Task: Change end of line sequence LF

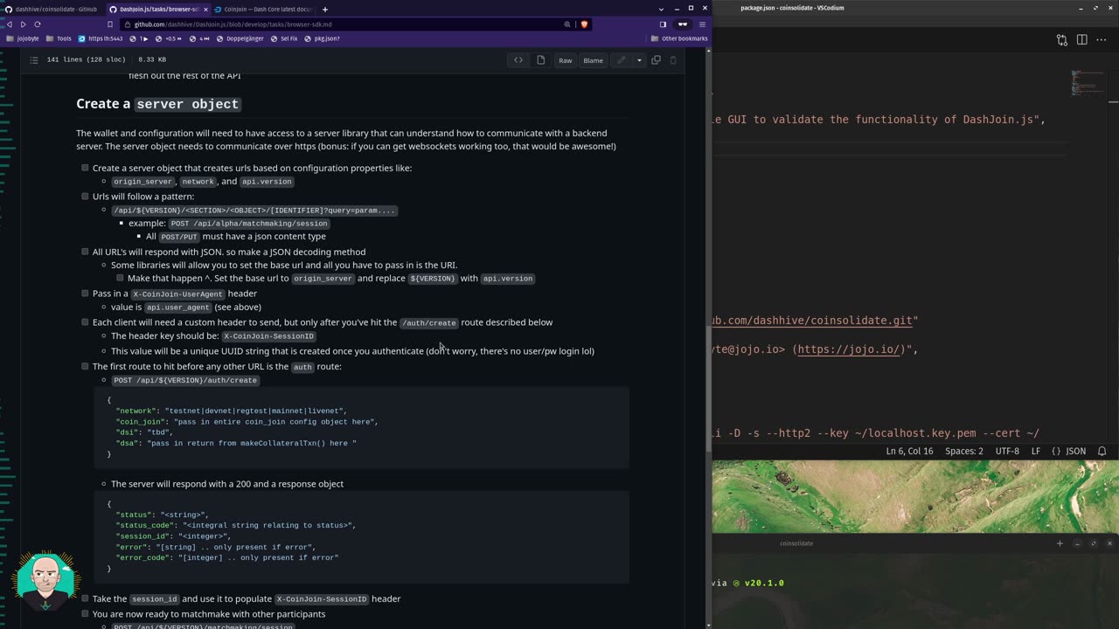Action: coord(1036,451)
